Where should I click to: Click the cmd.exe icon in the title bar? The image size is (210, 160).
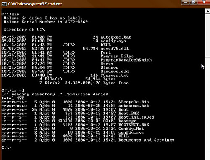(4, 4)
